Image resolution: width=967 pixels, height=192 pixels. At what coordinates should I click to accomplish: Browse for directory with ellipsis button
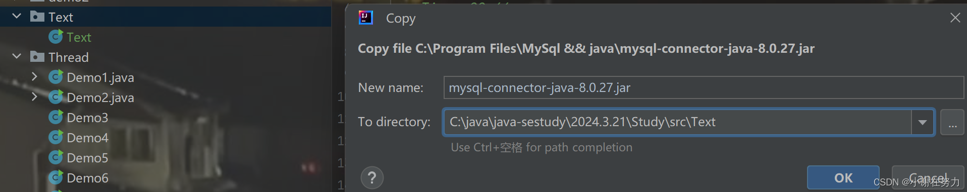click(x=952, y=122)
